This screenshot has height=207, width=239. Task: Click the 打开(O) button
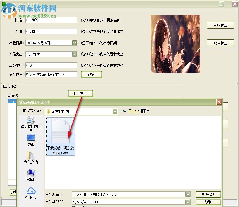tap(208, 194)
